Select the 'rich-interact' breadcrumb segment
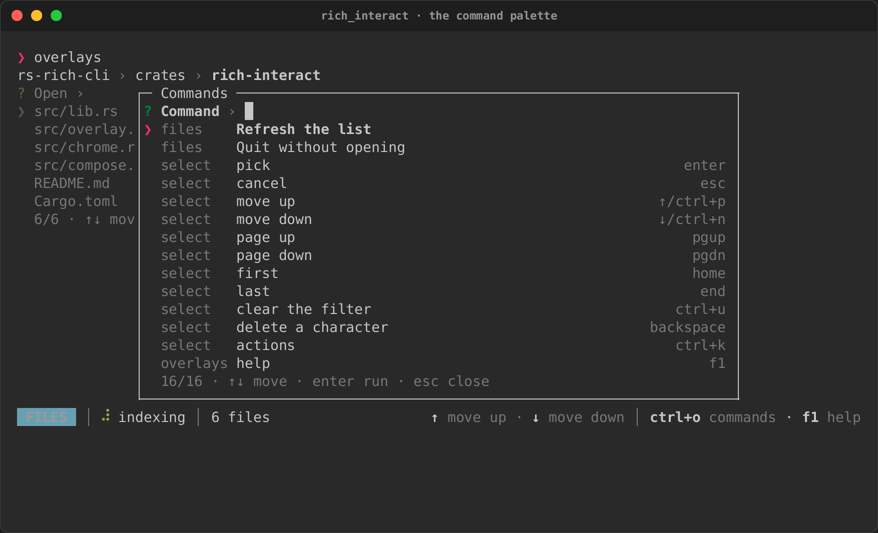878x533 pixels. [x=266, y=75]
